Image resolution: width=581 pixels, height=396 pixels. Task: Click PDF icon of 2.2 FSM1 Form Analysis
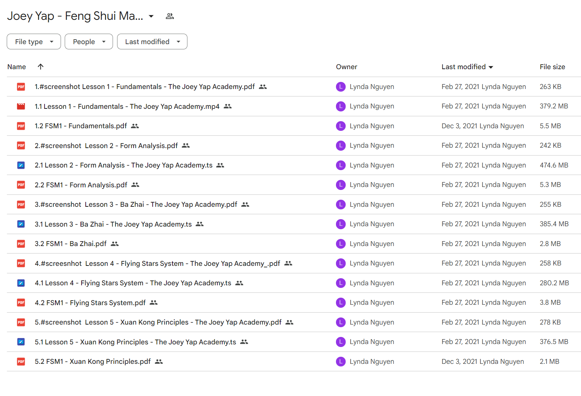tap(21, 185)
